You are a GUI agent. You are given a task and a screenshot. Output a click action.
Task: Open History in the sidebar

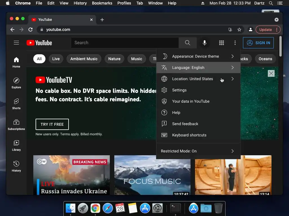16,166
